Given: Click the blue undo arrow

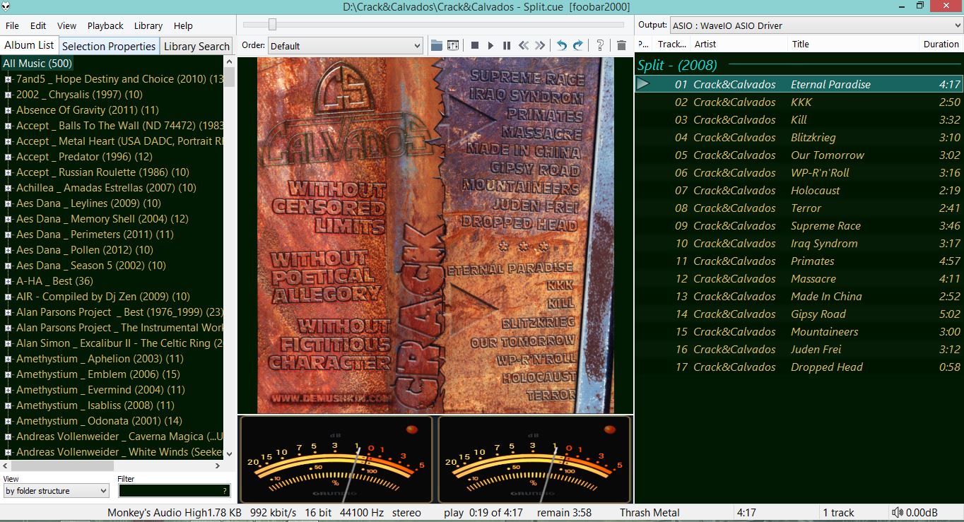Looking at the screenshot, I should (561, 45).
